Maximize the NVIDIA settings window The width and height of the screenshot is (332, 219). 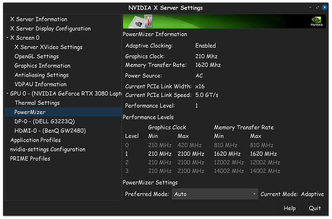click(x=317, y=7)
